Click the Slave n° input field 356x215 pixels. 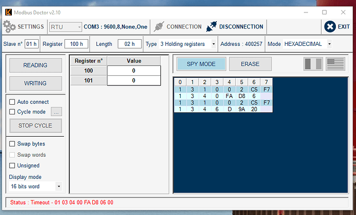[x=31, y=44]
